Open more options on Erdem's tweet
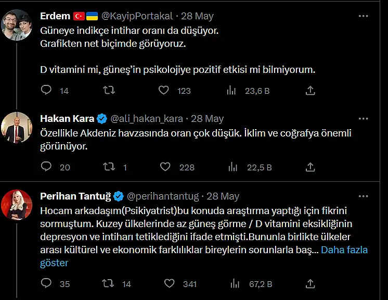Screen dimensions: 388x300 [x=364, y=16]
